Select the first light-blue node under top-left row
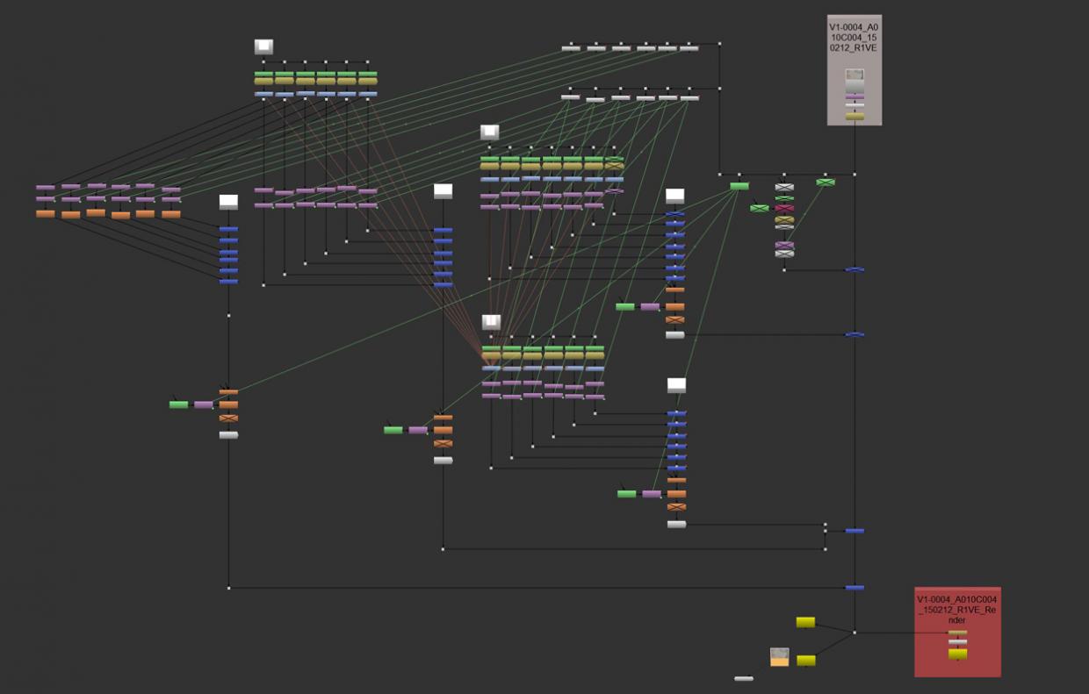 [263, 93]
